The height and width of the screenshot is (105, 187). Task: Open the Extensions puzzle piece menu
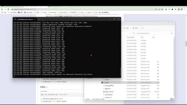(172, 9)
